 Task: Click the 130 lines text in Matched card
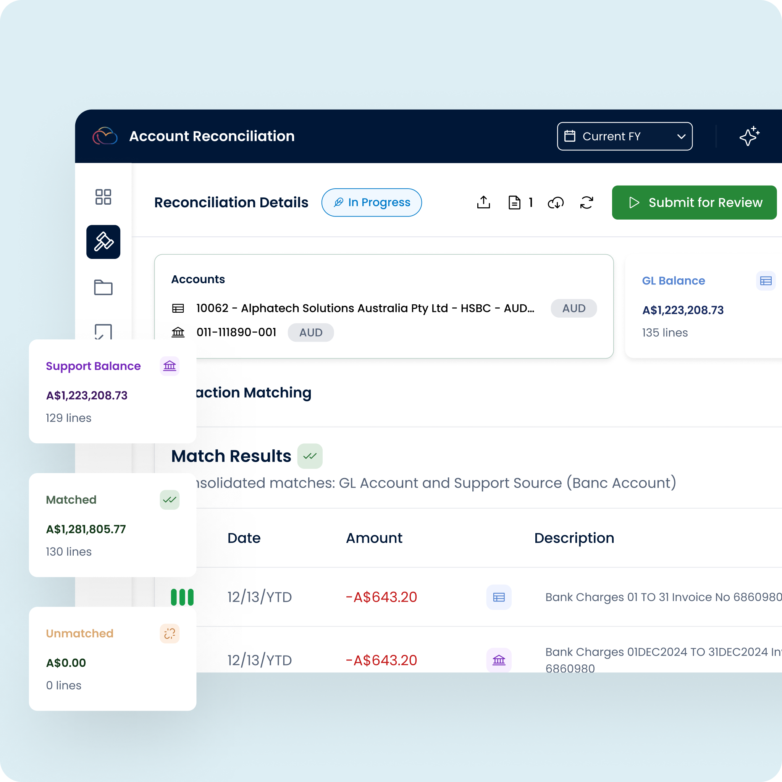(68, 551)
